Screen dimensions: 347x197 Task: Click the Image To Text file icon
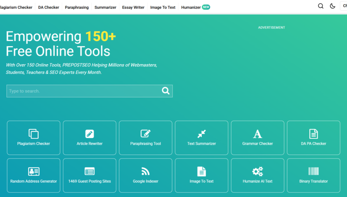202,171
